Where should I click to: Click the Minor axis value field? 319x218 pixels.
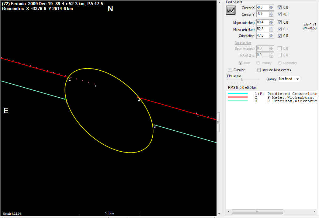(x=263, y=29)
